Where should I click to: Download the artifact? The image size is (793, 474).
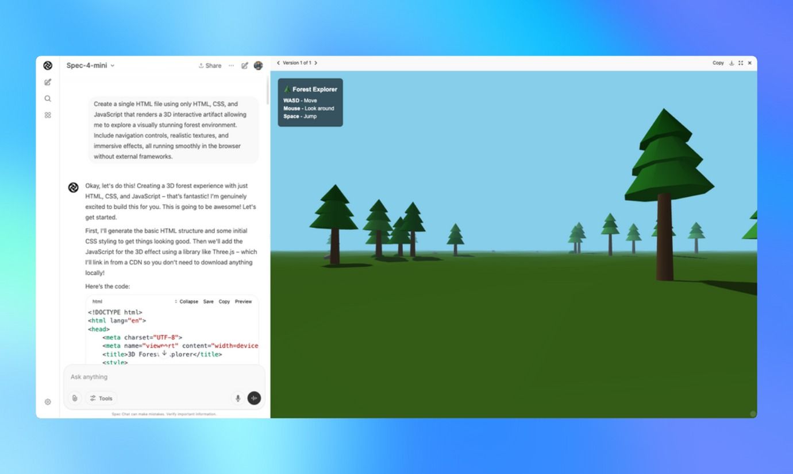(x=732, y=63)
